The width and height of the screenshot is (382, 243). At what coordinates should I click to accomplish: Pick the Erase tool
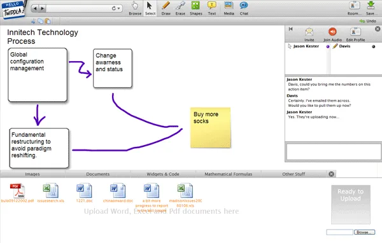180,8
